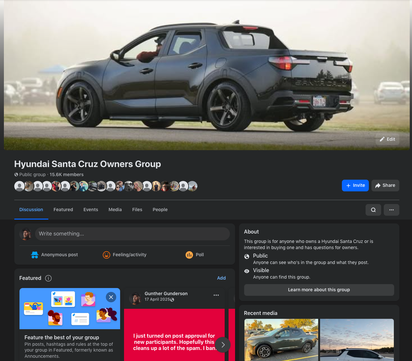Image resolution: width=412 pixels, height=361 pixels.
Task: Click the pencil icon on Edit button
Action: tap(382, 139)
